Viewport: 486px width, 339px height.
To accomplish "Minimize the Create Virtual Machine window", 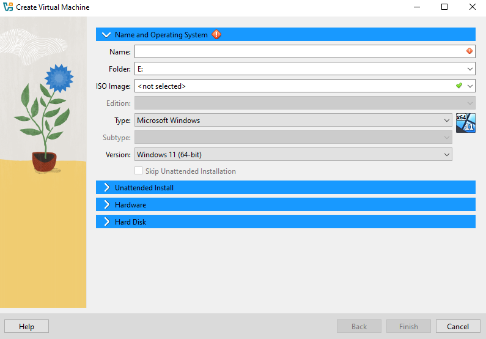I will [417, 7].
